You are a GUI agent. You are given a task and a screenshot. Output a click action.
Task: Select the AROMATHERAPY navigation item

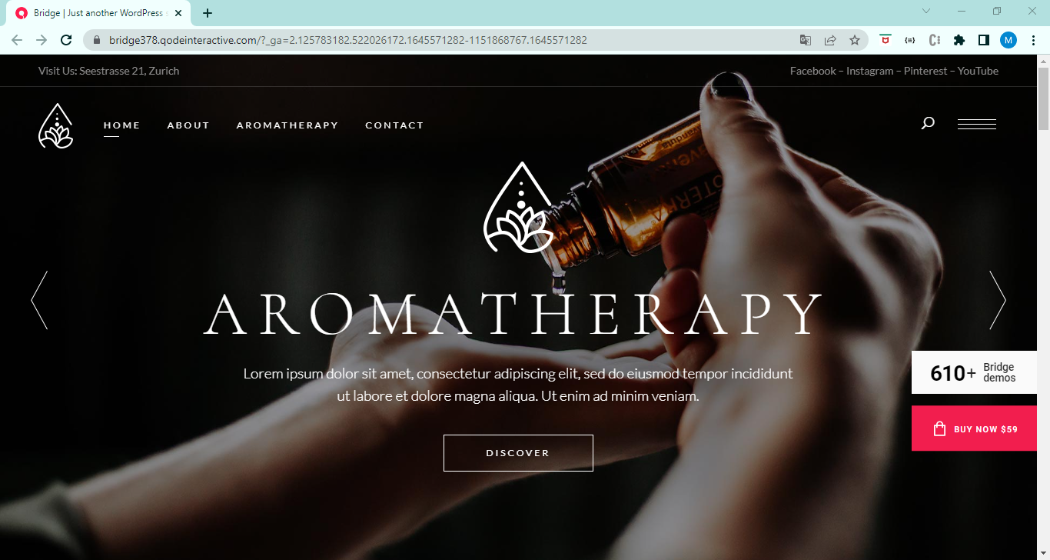pyautogui.click(x=287, y=125)
